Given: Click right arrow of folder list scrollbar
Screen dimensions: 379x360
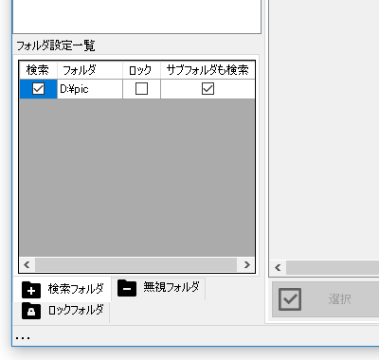Looking at the screenshot, I should point(247,264).
